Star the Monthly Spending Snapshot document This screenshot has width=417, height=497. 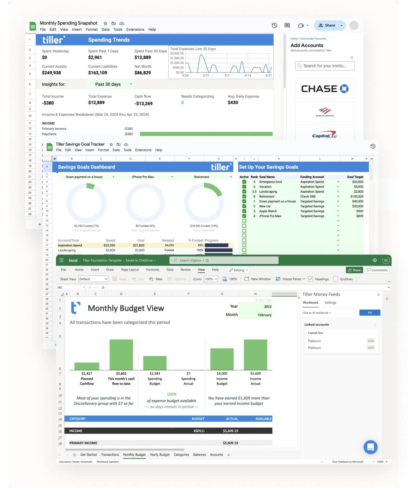point(105,23)
